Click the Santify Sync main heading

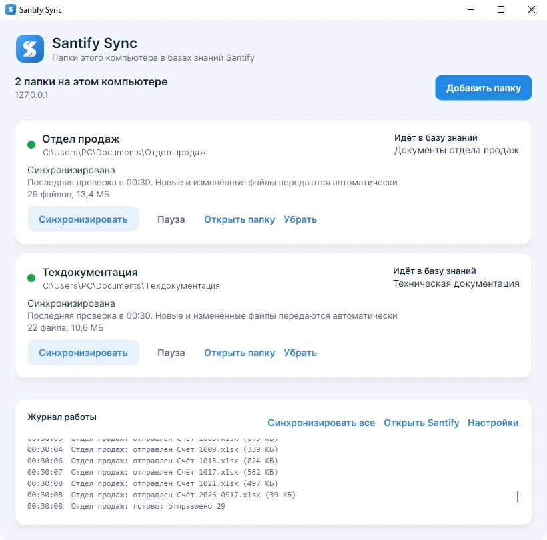95,43
